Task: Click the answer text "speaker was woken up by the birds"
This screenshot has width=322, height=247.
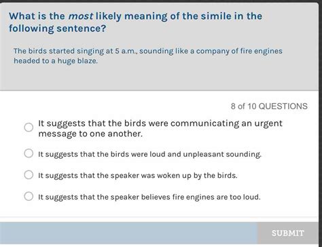Action: (138, 176)
